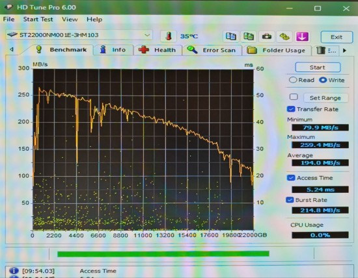
Task: Click the average value 194.0 MB/s
Action: [320, 162]
